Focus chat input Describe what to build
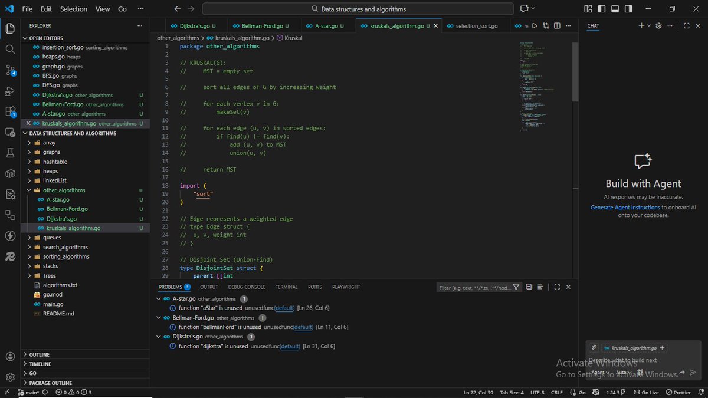This screenshot has height=398, width=708. coord(643,360)
